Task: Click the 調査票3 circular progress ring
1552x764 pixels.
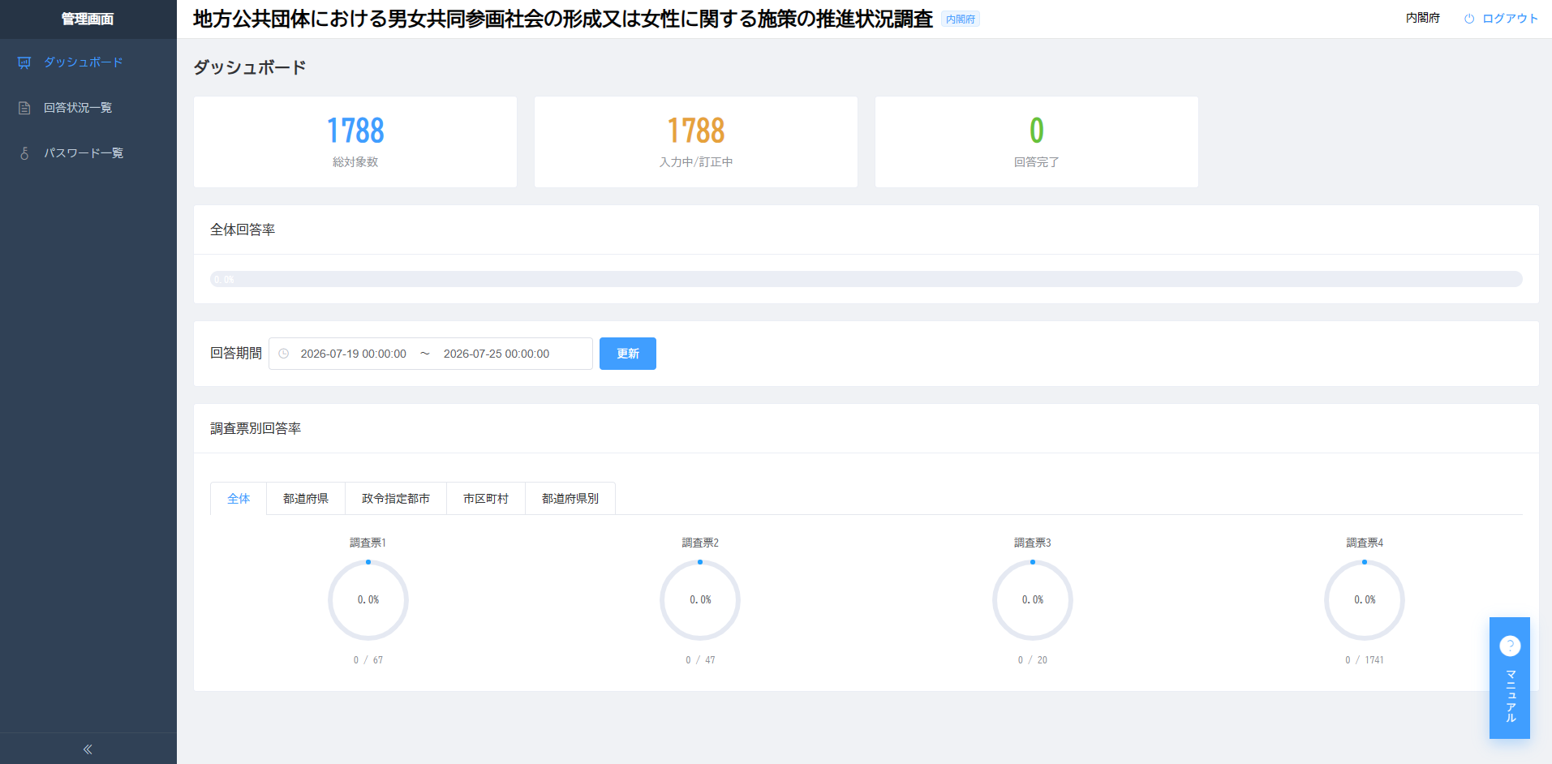Action: pos(1033,600)
